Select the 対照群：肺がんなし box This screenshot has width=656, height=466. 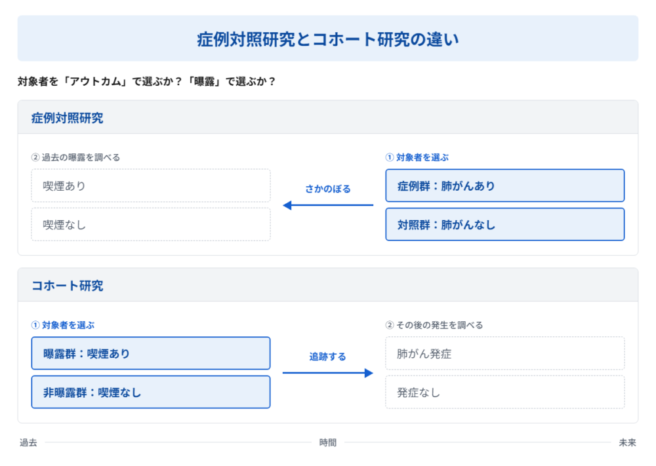click(505, 224)
